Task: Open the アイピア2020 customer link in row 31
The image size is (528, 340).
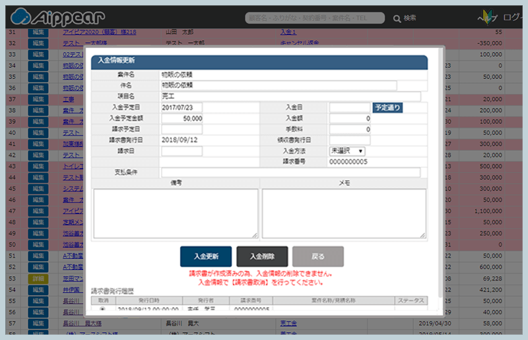Action: click(x=100, y=32)
